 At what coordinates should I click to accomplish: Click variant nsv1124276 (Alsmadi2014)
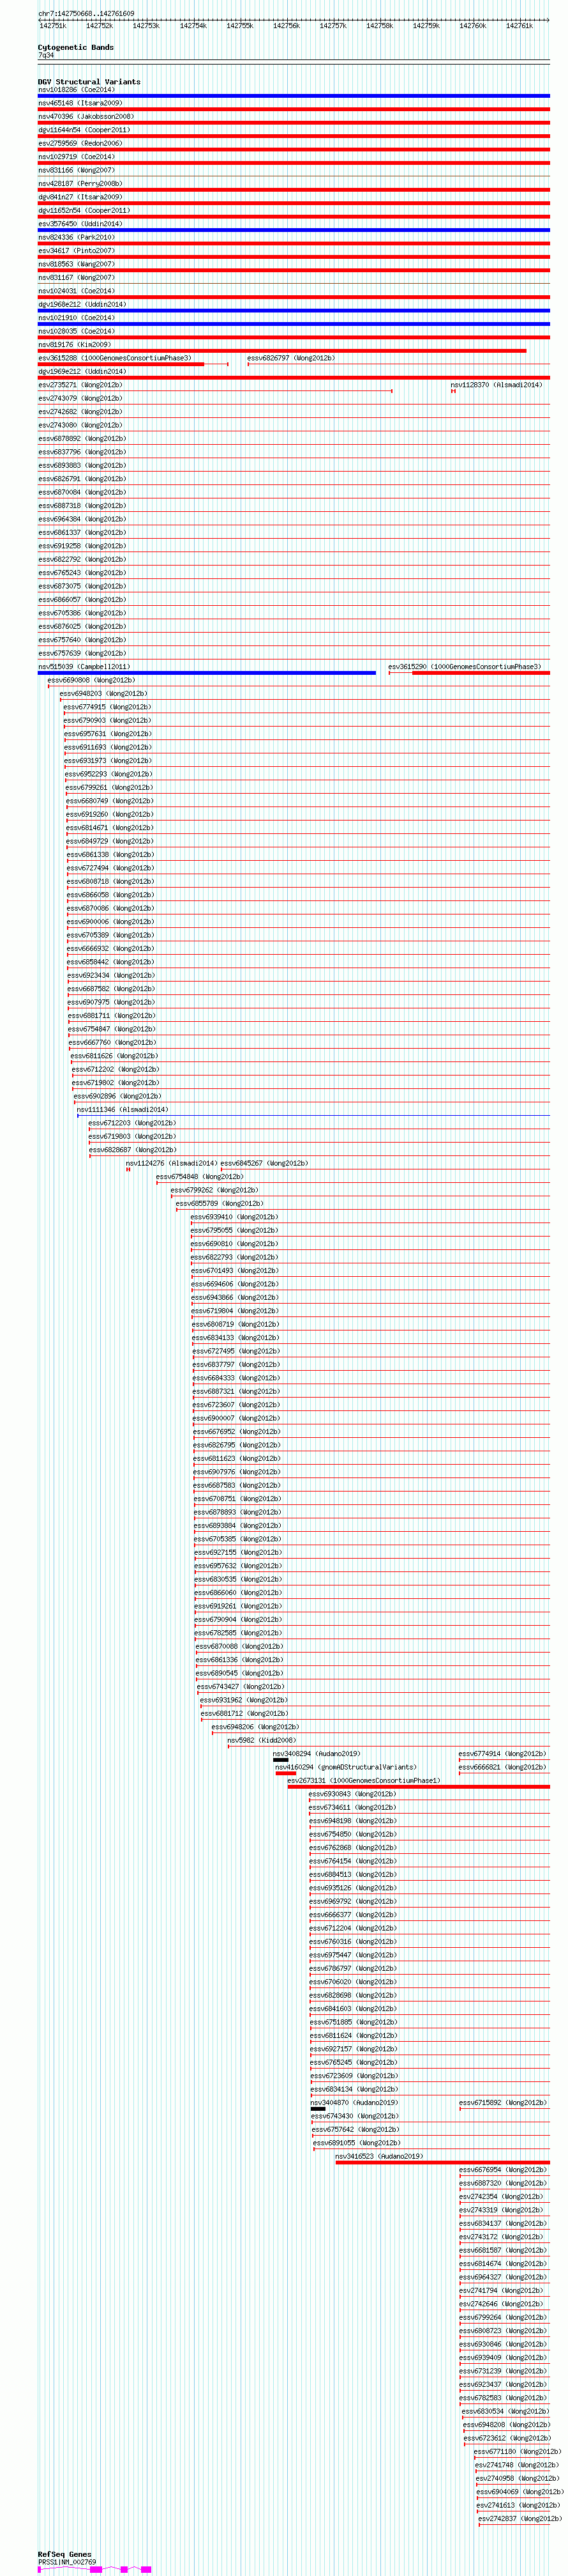coord(170,1164)
